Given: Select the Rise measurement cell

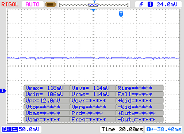Looking at the screenshot, I should click(140, 88).
